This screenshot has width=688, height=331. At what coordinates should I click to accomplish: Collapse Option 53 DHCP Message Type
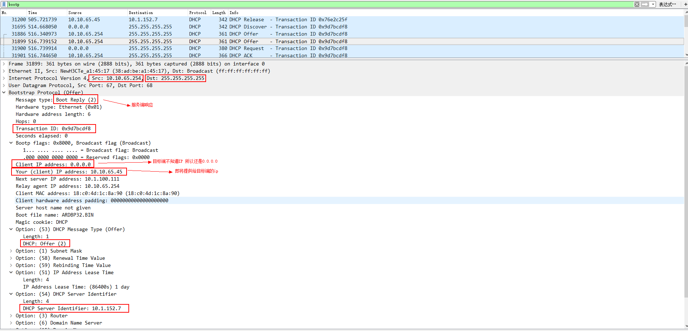11,230
